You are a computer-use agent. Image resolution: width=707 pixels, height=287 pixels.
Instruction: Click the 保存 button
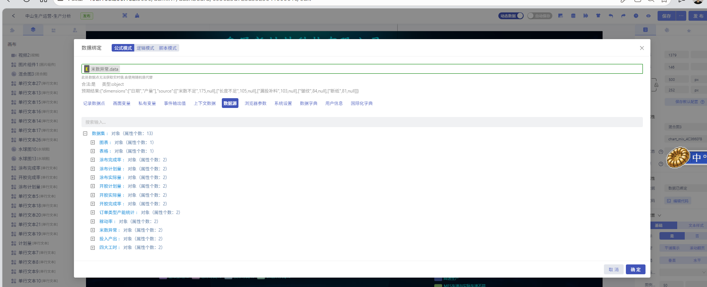(667, 16)
